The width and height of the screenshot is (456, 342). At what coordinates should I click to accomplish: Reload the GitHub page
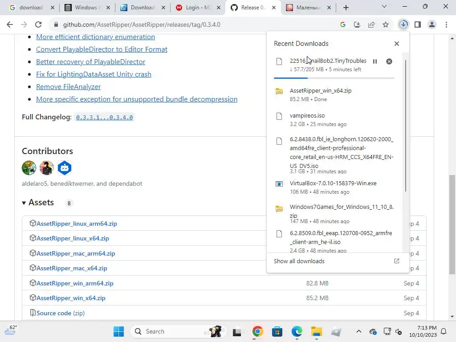(38, 24)
